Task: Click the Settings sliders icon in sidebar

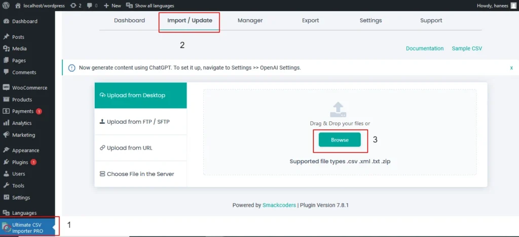Action: 6,198
